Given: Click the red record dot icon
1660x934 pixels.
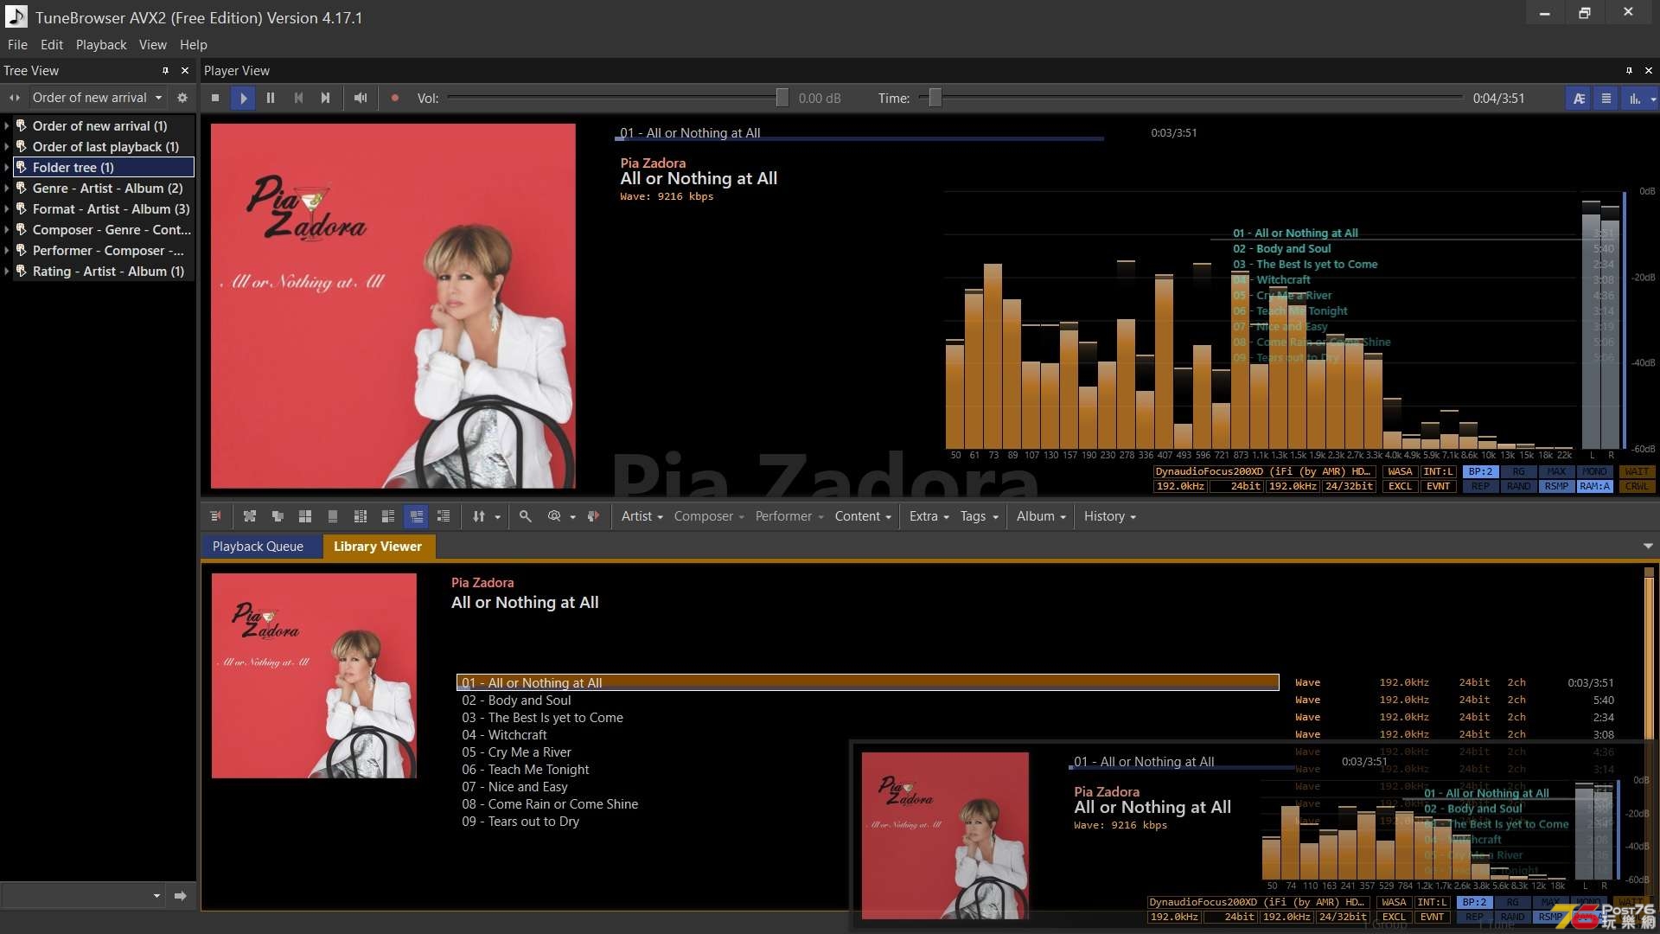Looking at the screenshot, I should point(395,98).
